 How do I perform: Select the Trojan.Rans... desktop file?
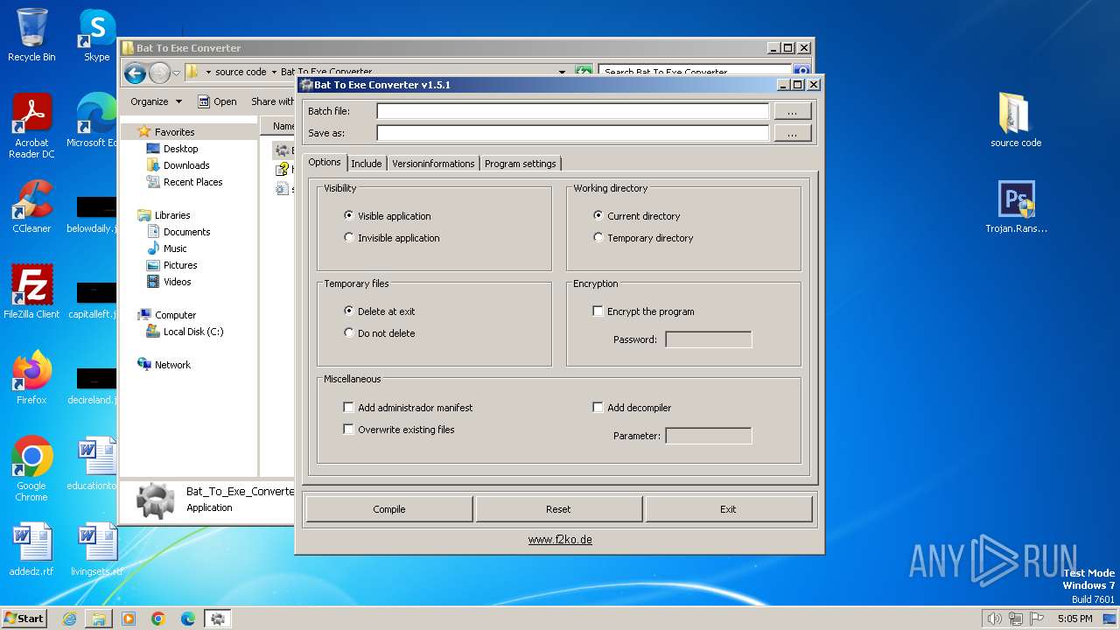1016,206
